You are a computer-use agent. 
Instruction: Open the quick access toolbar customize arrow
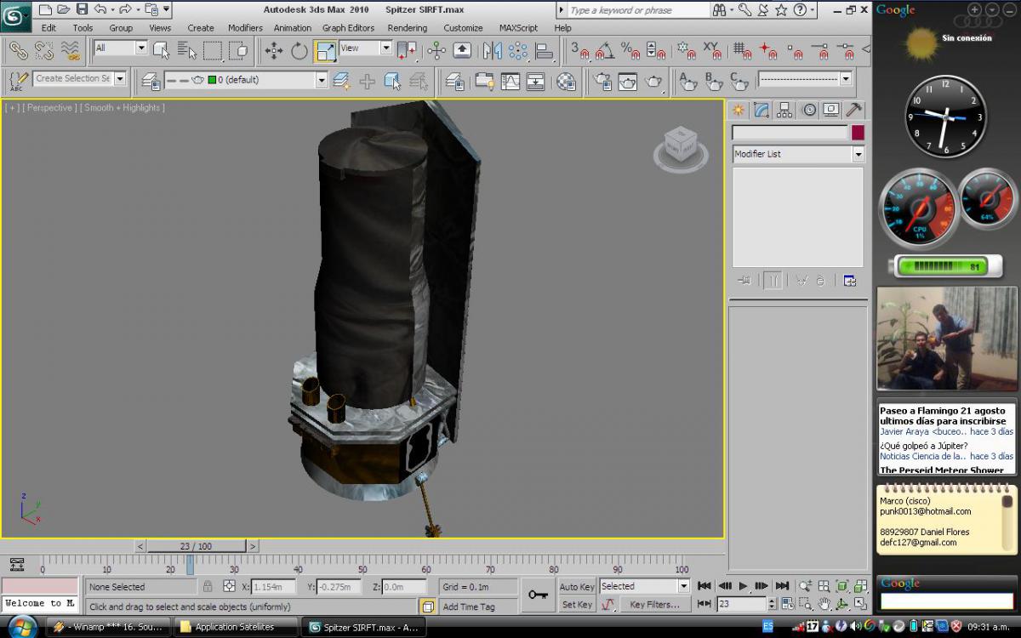click(x=166, y=9)
